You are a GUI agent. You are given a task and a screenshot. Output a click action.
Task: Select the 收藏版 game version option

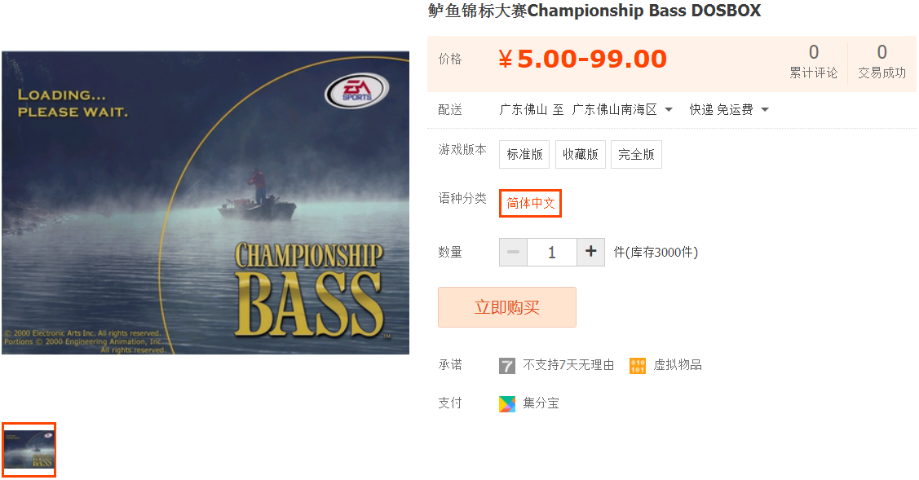(x=581, y=154)
